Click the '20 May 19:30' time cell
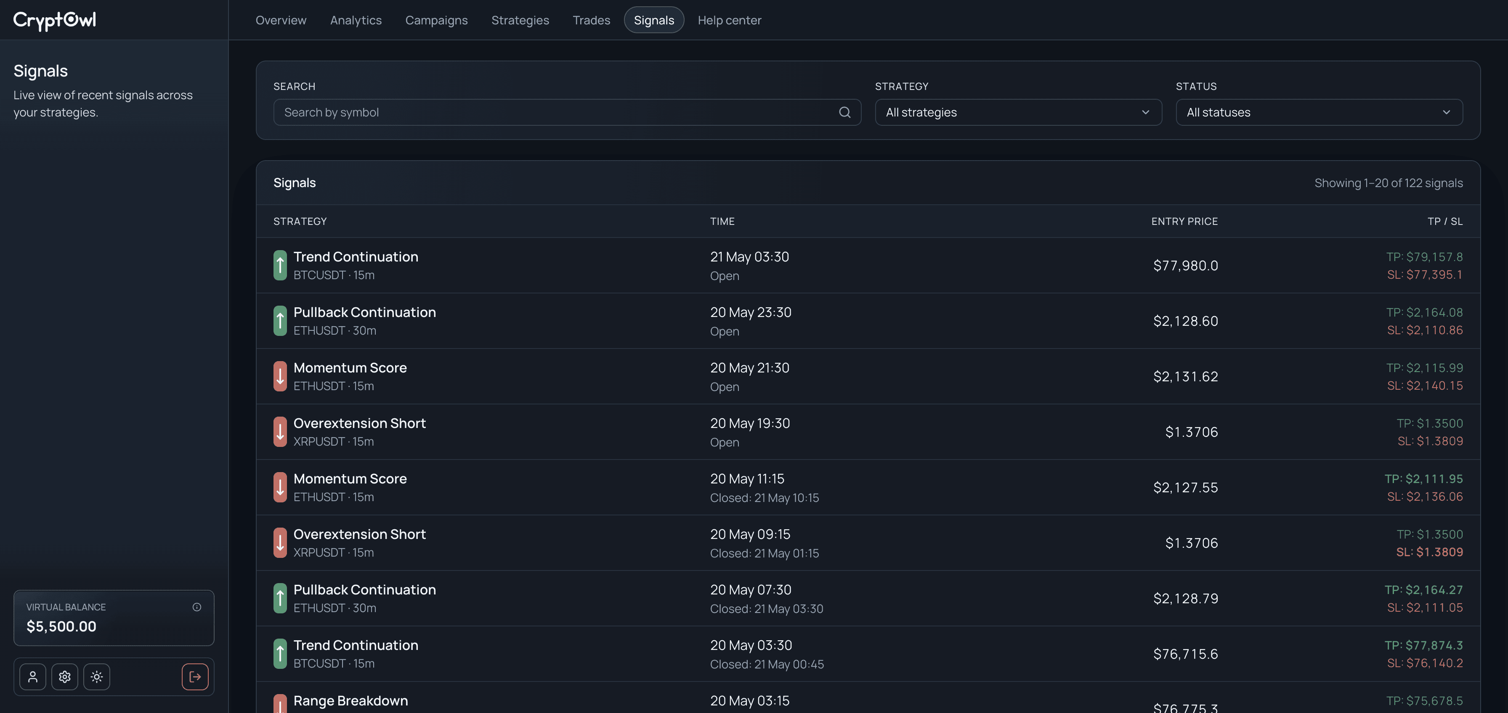Image resolution: width=1508 pixels, height=713 pixels. [750, 423]
